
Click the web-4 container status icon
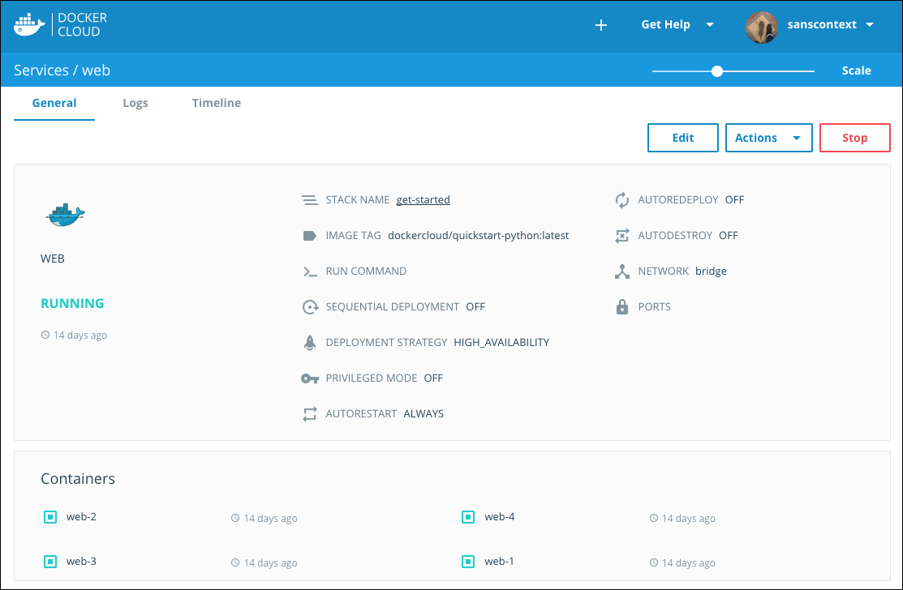pyautogui.click(x=467, y=517)
